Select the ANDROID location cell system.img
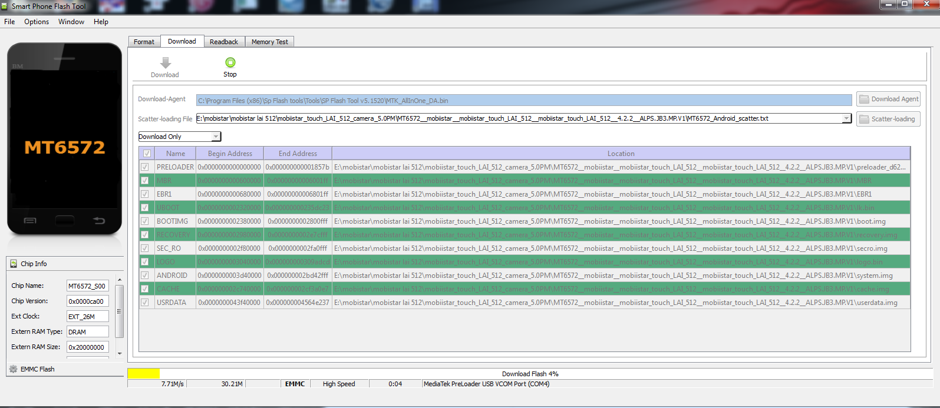 click(x=621, y=276)
